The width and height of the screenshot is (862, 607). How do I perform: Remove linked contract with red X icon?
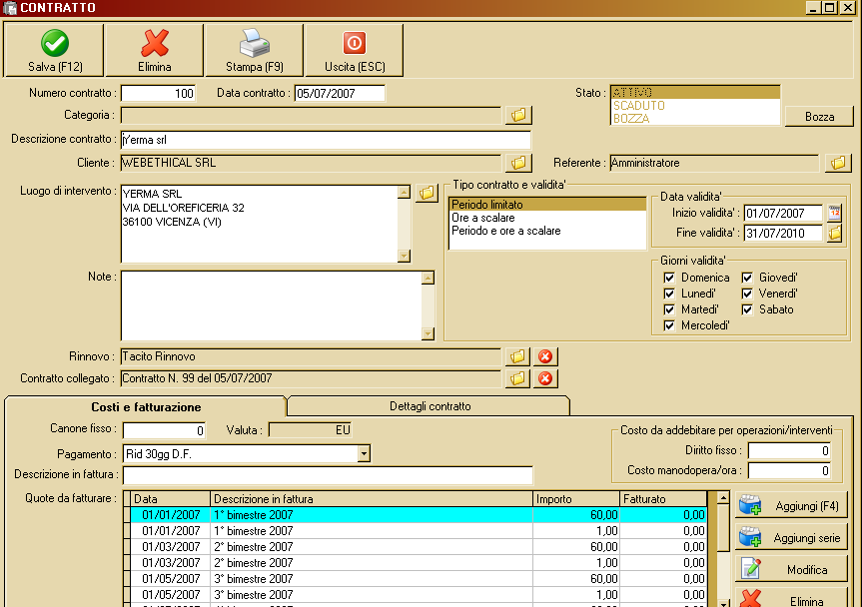coord(545,378)
